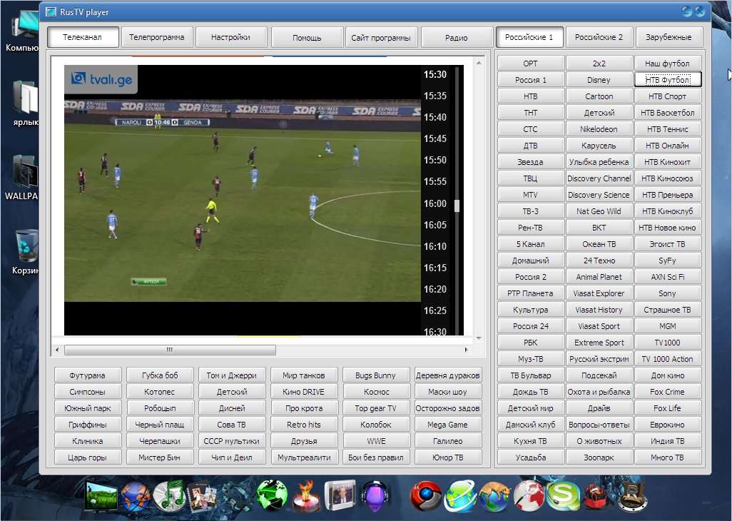Open the TV monitor icon in the dock

[x=101, y=496]
